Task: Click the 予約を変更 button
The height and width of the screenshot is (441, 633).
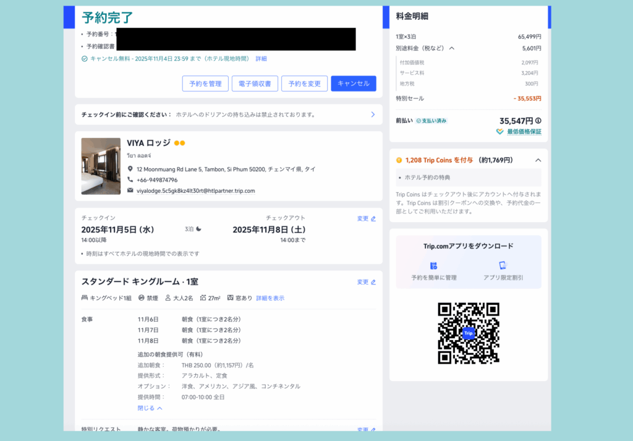Action: point(304,83)
